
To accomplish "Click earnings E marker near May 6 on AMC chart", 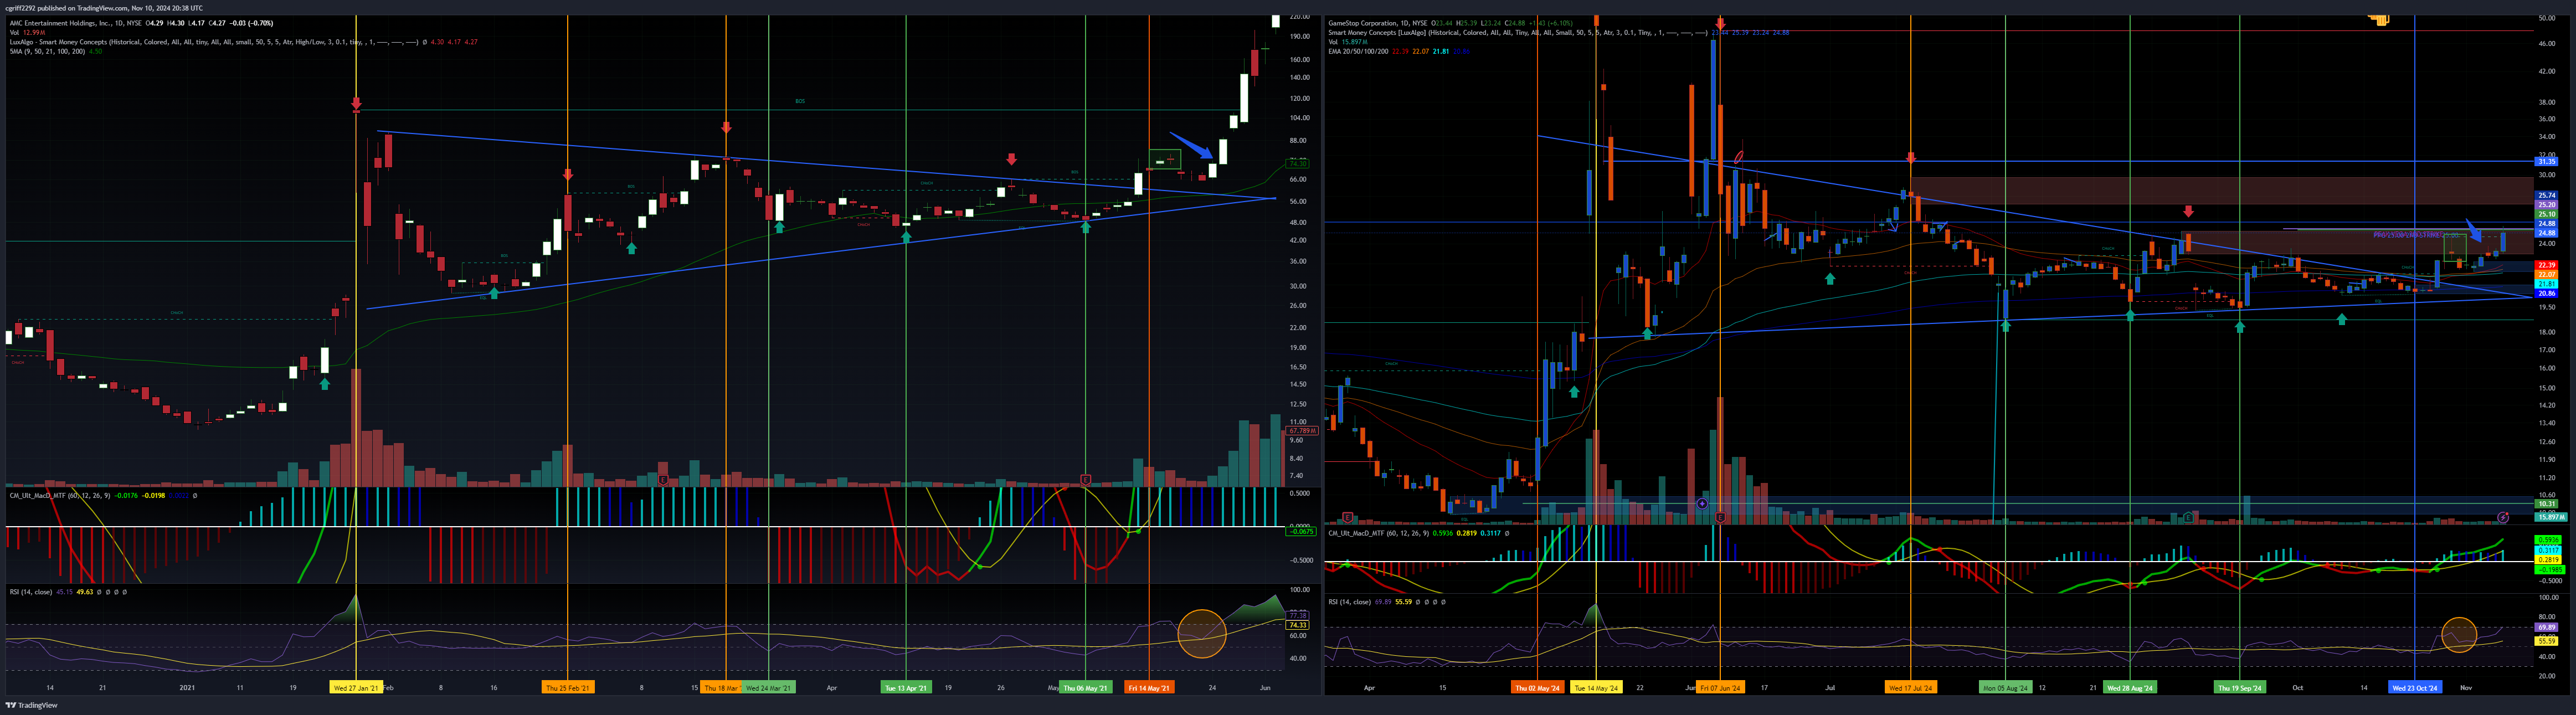I will pyautogui.click(x=1085, y=480).
